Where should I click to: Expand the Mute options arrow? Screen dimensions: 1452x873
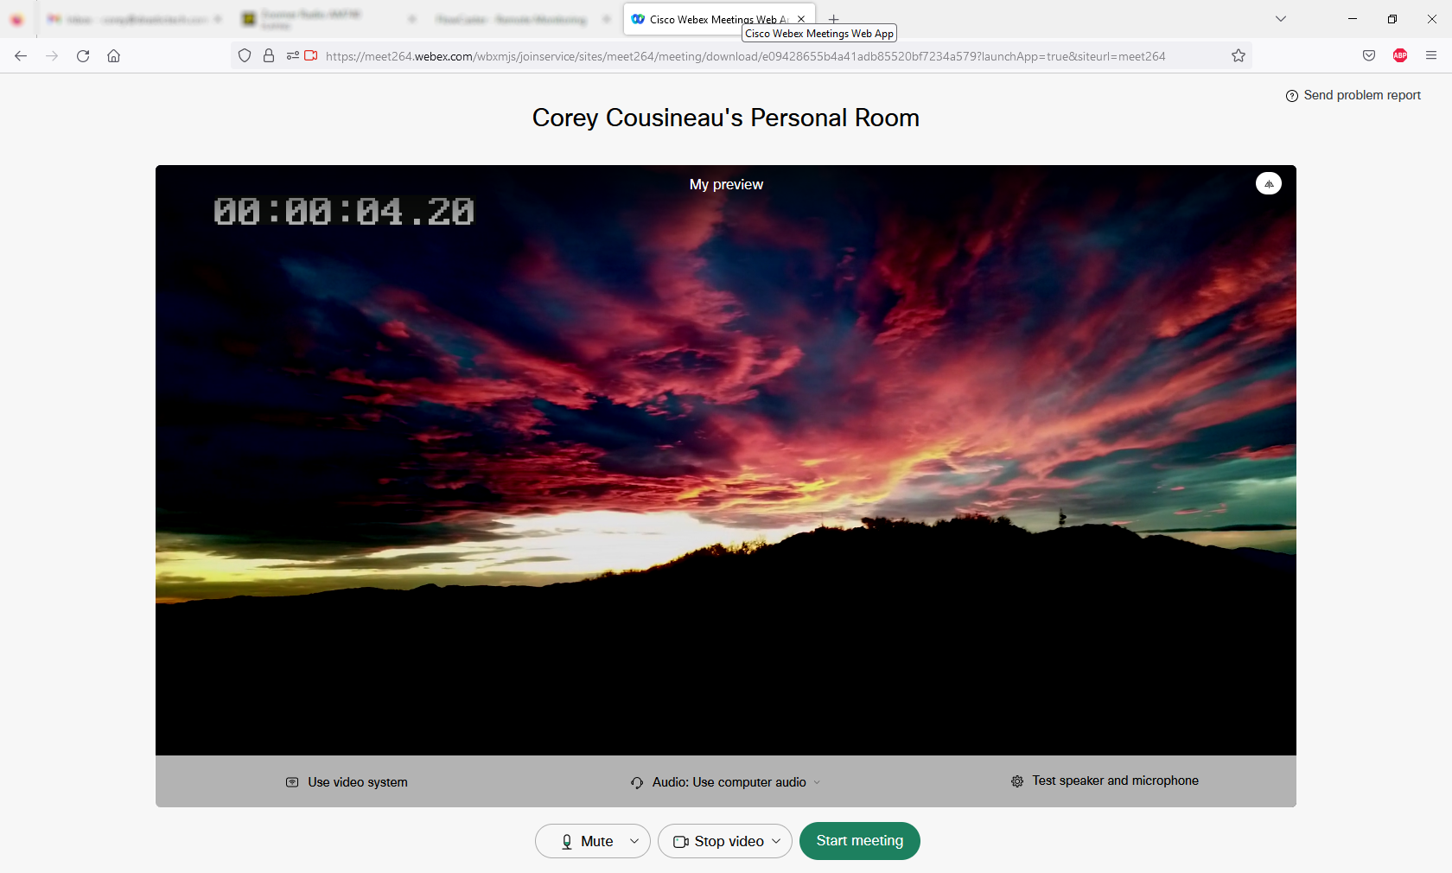tap(634, 841)
